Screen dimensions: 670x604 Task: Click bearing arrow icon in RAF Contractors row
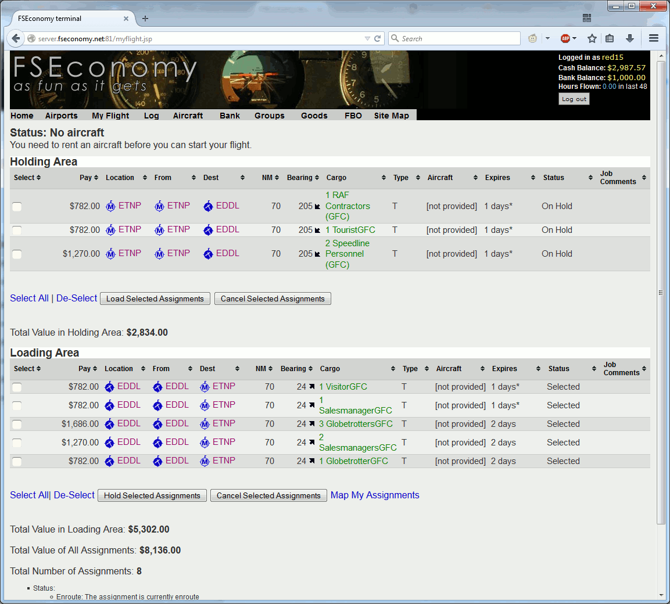coord(317,206)
